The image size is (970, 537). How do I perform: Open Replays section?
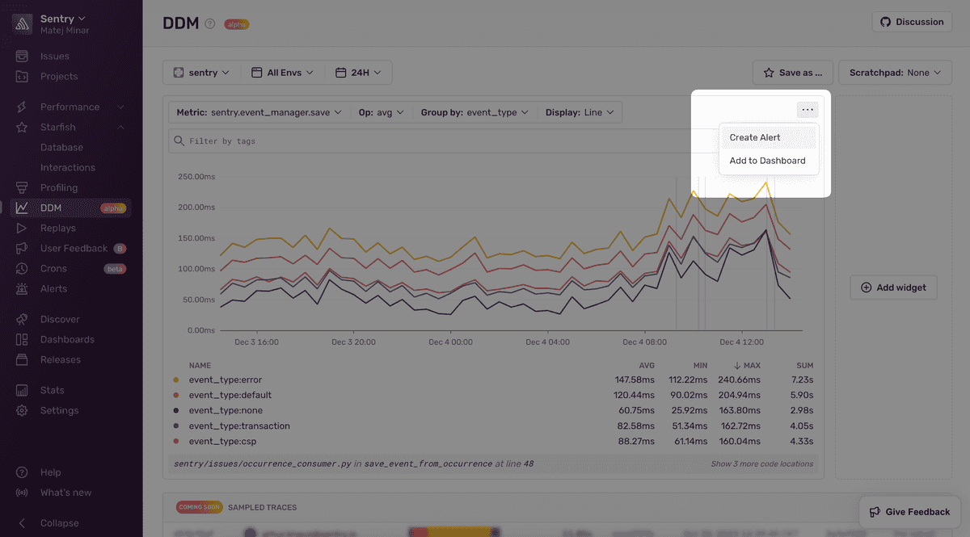[x=58, y=229]
